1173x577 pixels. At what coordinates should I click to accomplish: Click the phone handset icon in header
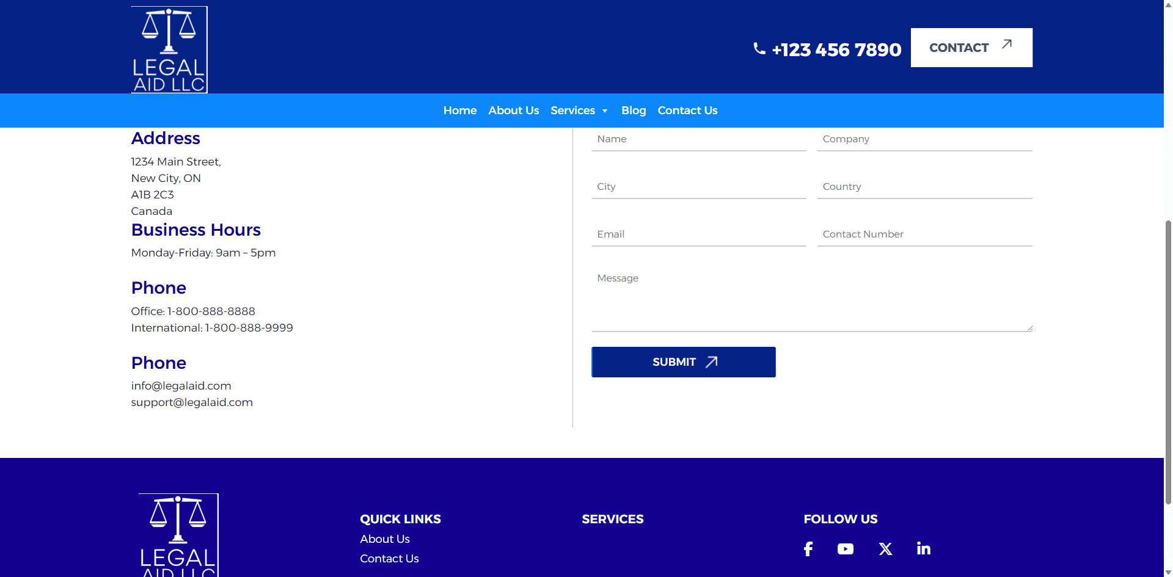pos(759,49)
